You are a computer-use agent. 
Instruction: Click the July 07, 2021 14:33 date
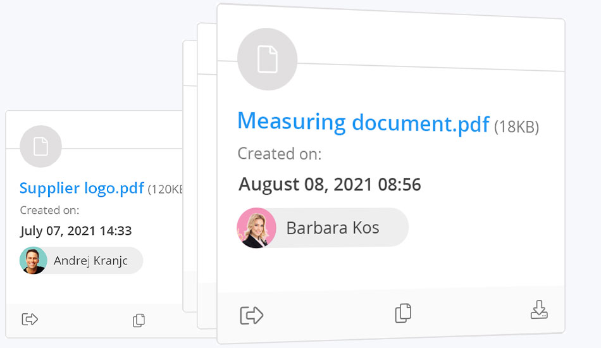[x=76, y=231]
